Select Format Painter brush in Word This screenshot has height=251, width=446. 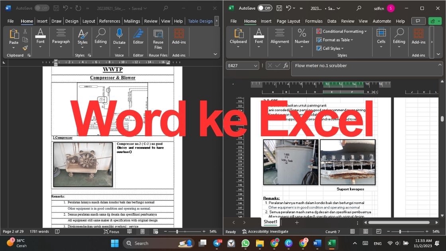25,48
